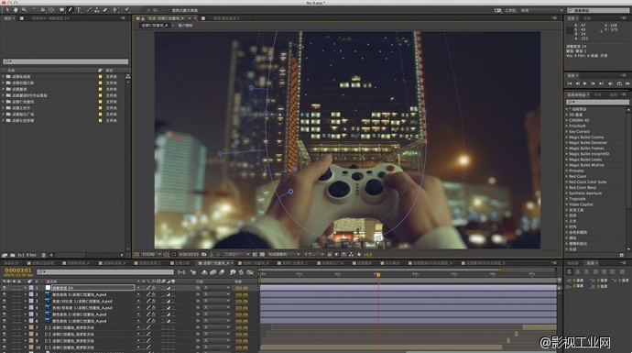Click the timeline current timecode 0:00:03:01
The image size is (632, 353).
coord(17,270)
